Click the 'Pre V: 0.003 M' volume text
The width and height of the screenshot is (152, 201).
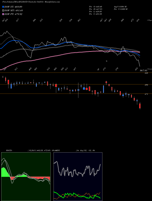click(120, 9)
